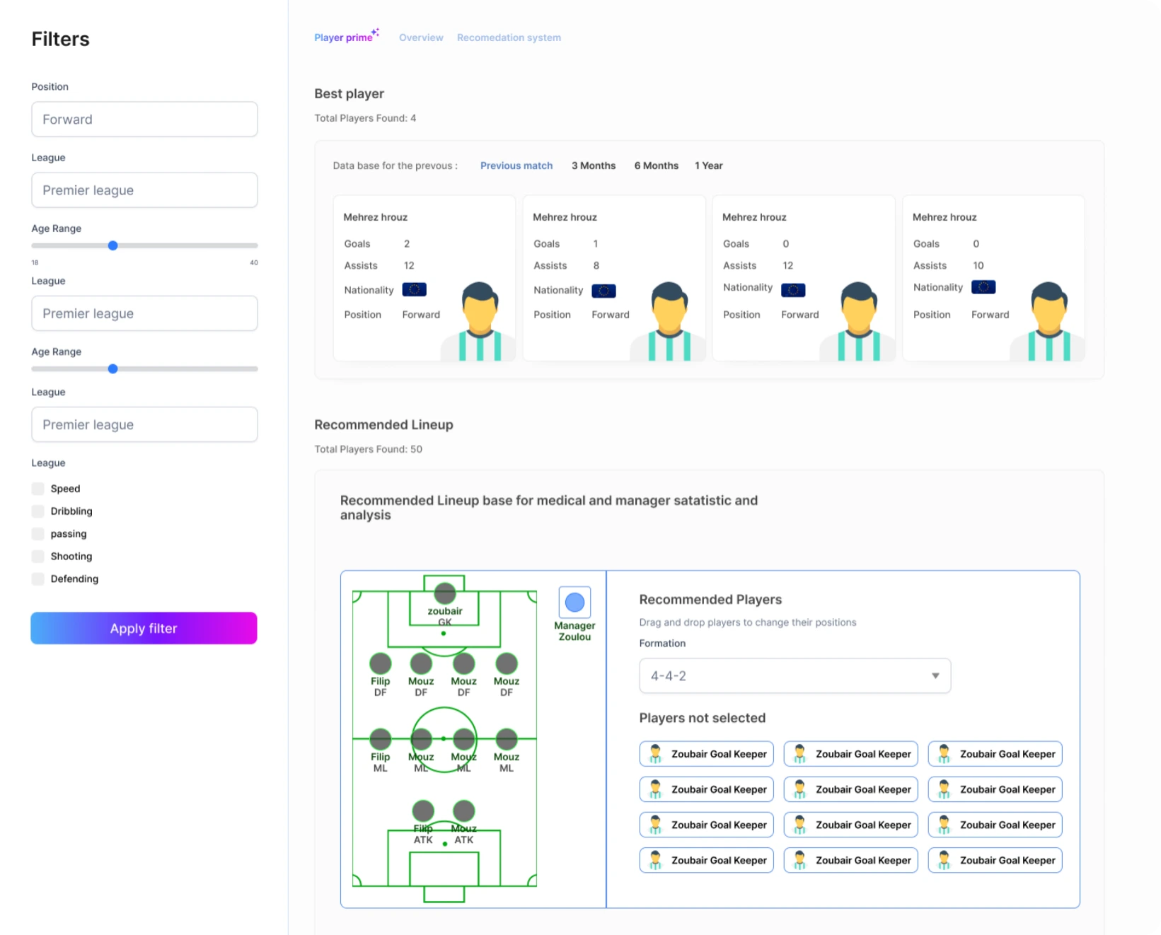Enable the Defending checkbox

coord(37,579)
